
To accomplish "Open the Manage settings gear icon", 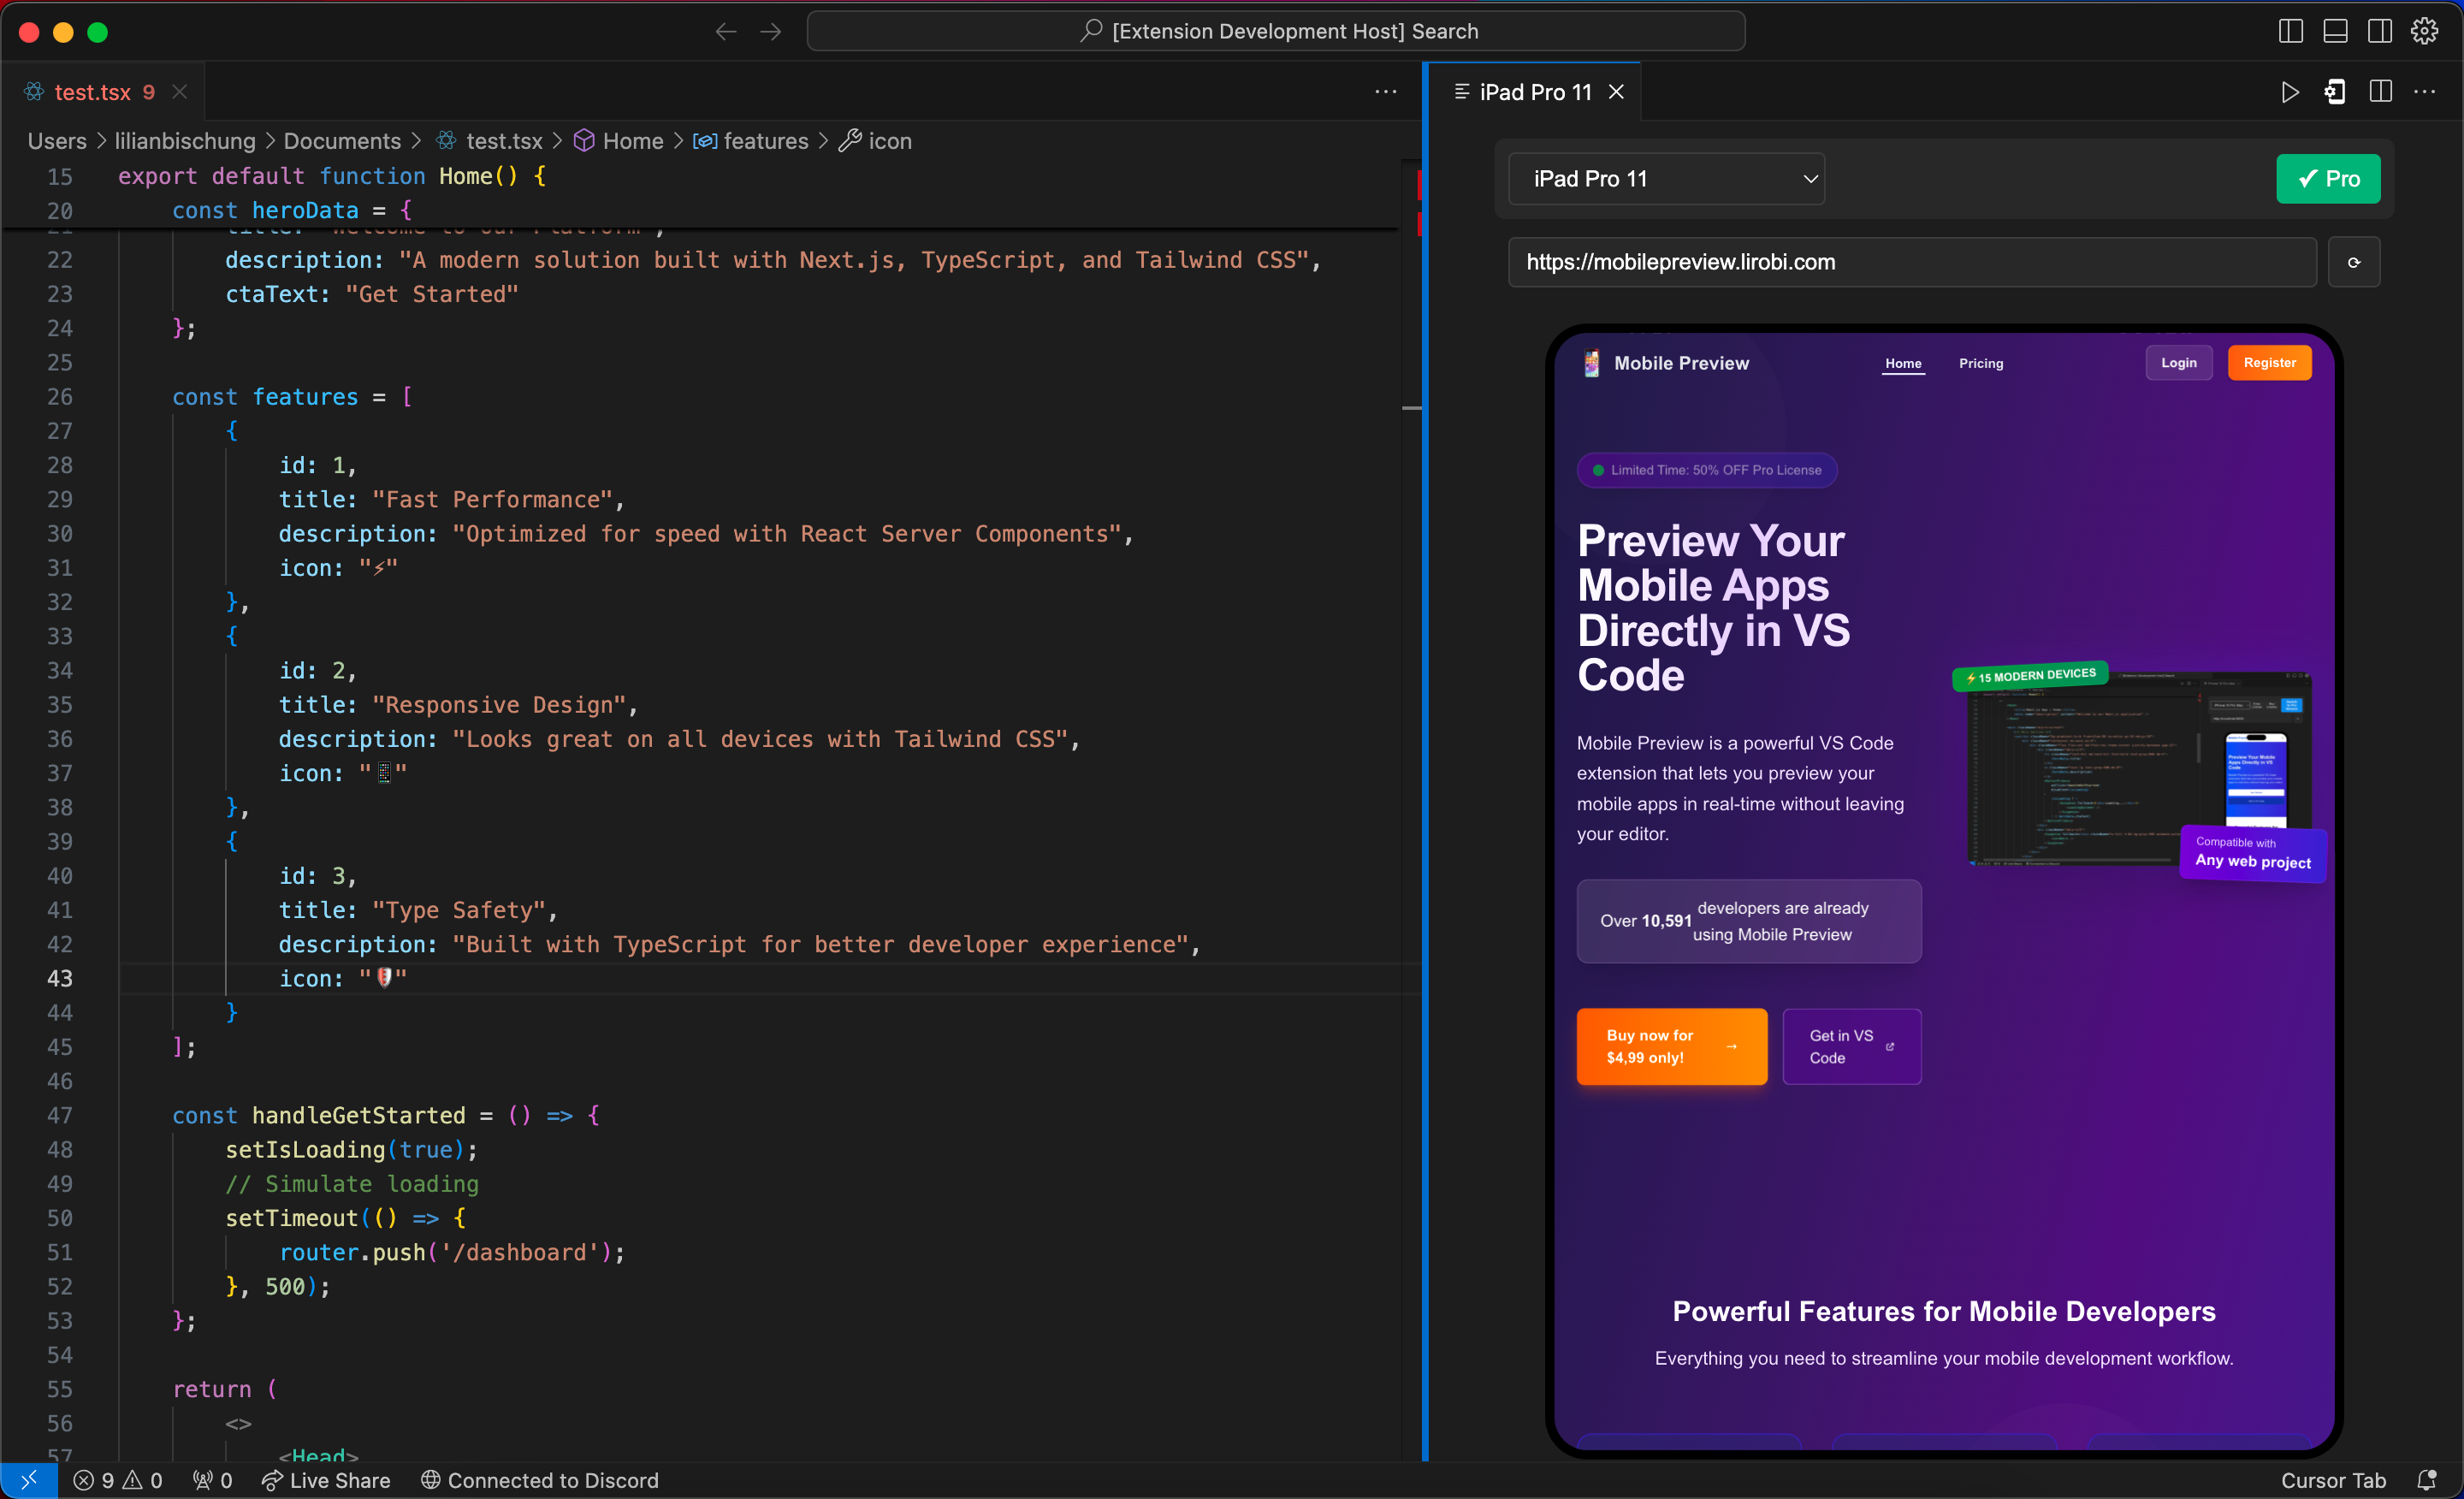I will pyautogui.click(x=2424, y=31).
